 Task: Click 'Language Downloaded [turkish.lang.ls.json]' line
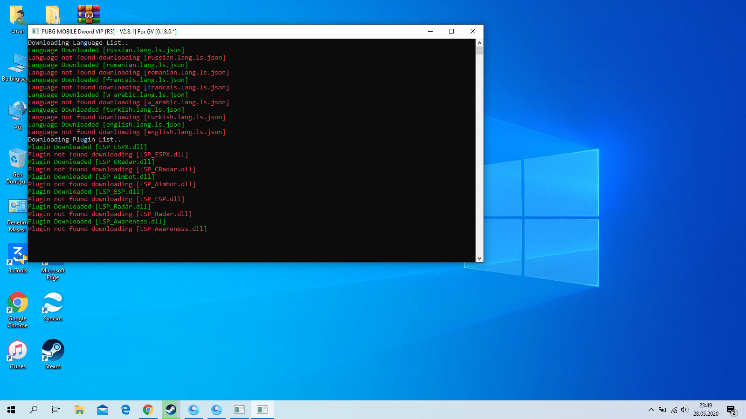(106, 110)
